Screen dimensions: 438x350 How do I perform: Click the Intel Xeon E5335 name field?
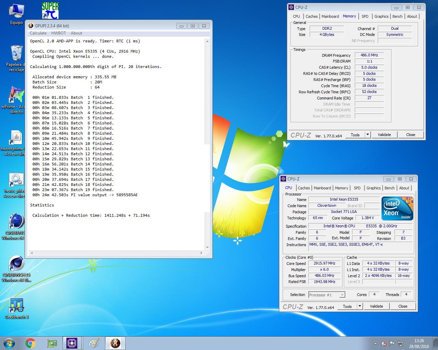pyautogui.click(x=344, y=199)
